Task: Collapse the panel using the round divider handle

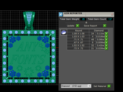Action: [x=86, y=22]
